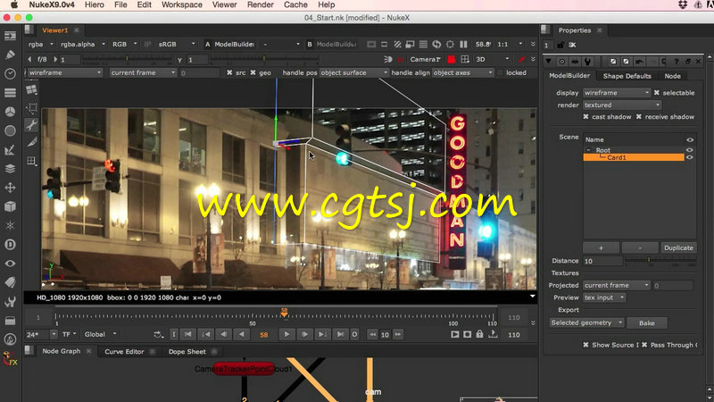Open the sRGB viewer process dropdown
714x402 pixels.
[x=177, y=44]
